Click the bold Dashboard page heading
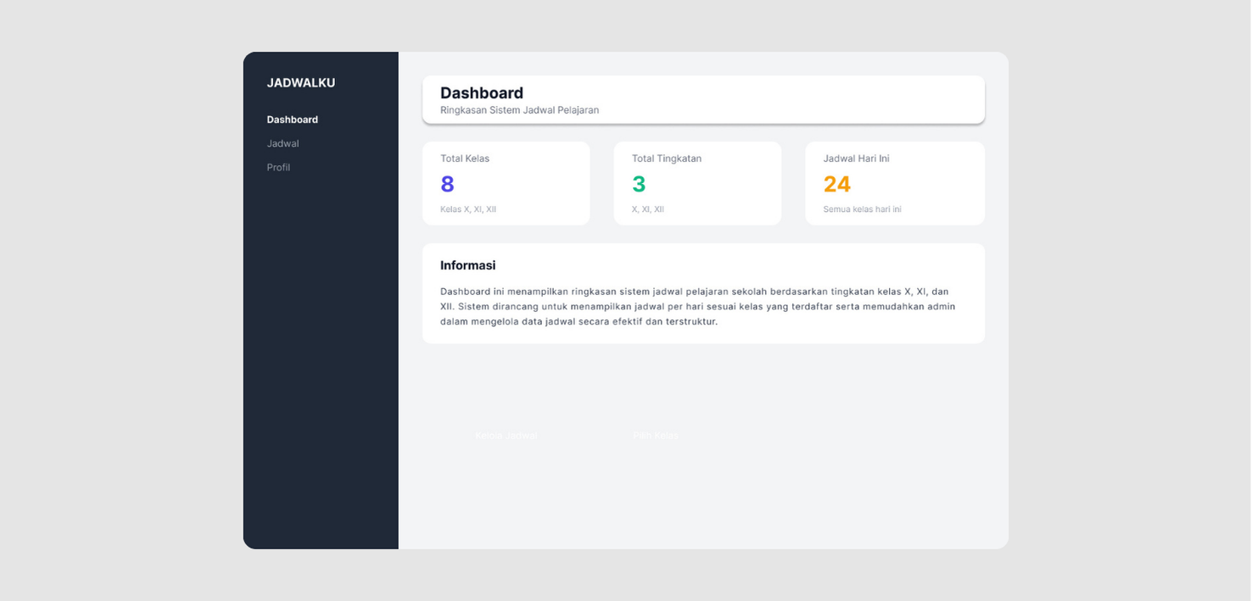Viewport: 1252px width, 601px height. pos(481,93)
